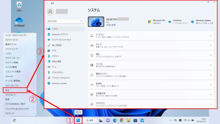Screen dimensions: 220x124
Task: Click the monitor icon in ディスプレイ row
Action: pos(92,36)
